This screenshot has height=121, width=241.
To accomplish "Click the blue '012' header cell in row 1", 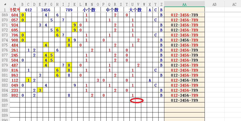I will (x=28, y=10).
